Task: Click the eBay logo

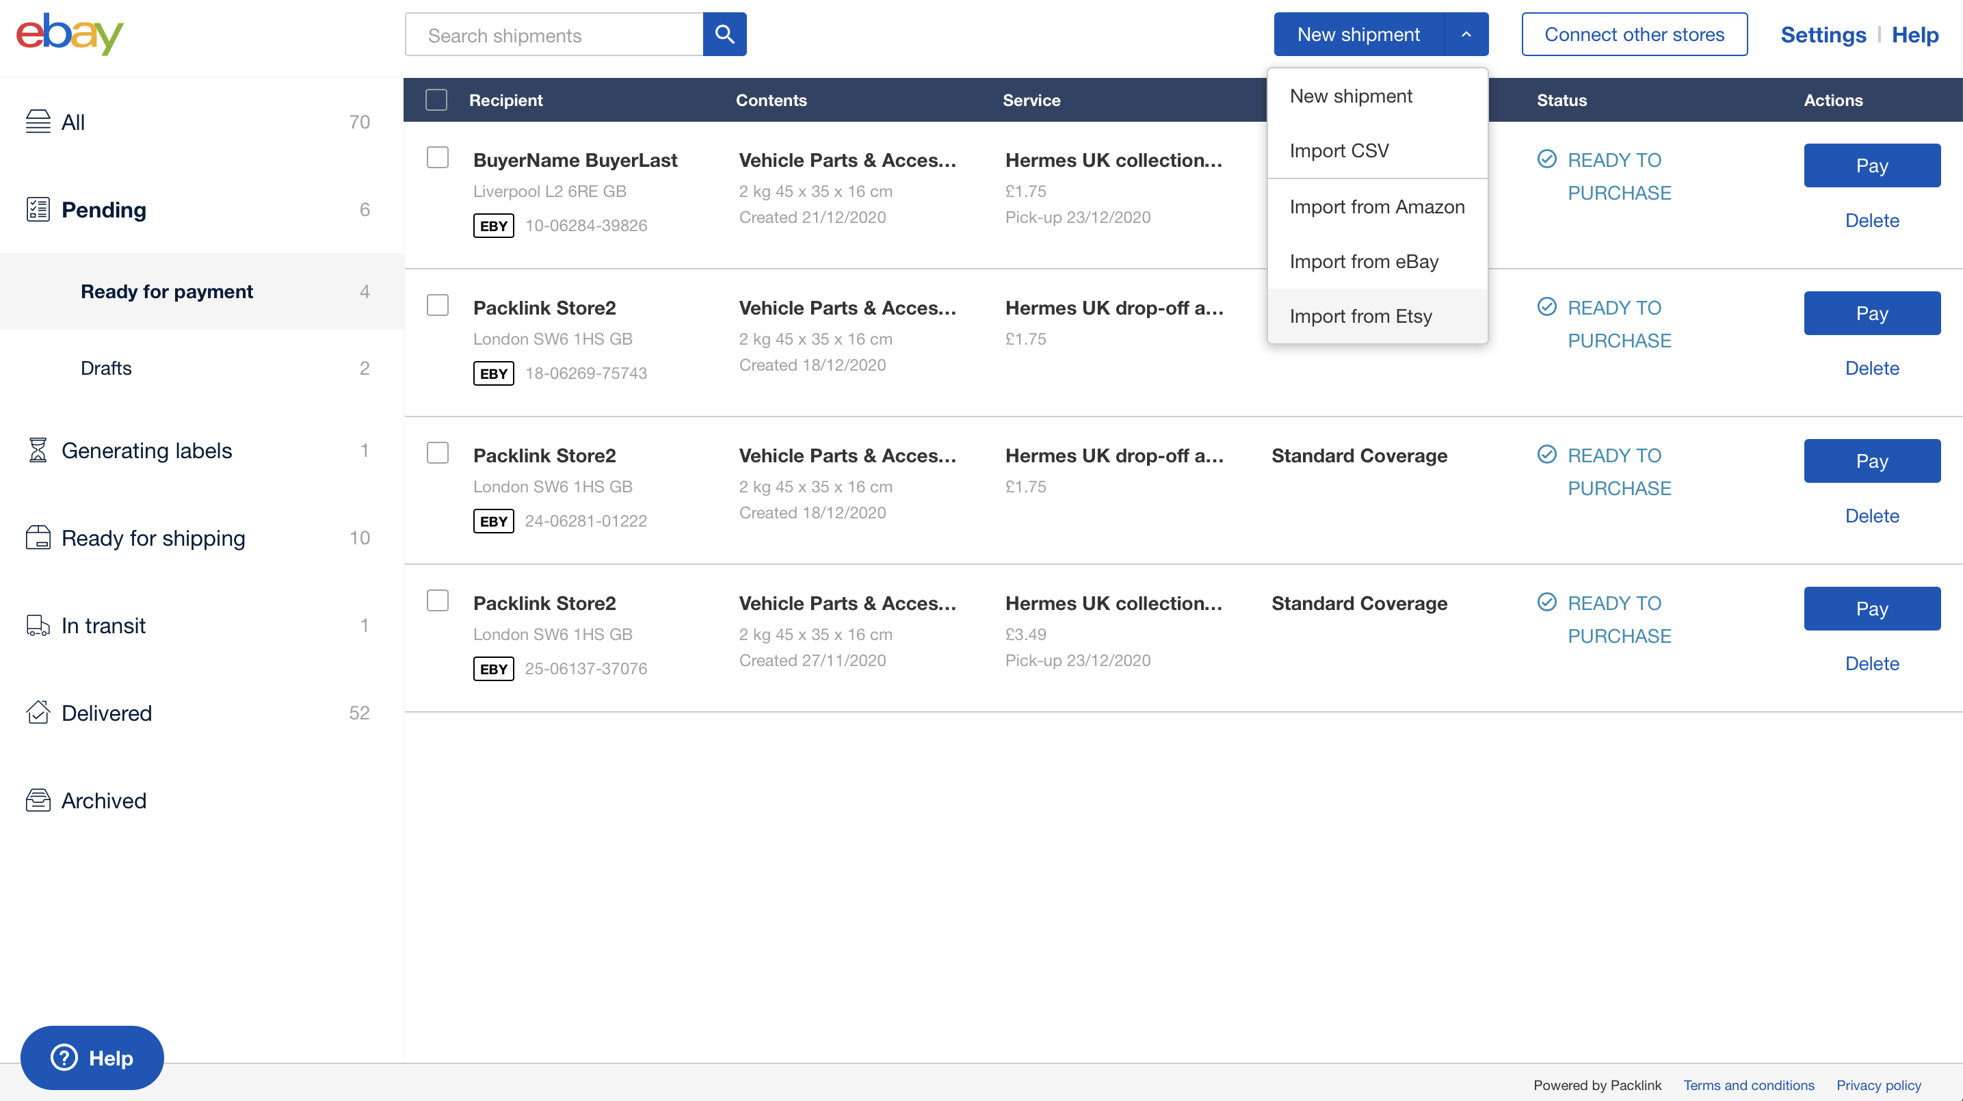Action: click(x=69, y=34)
